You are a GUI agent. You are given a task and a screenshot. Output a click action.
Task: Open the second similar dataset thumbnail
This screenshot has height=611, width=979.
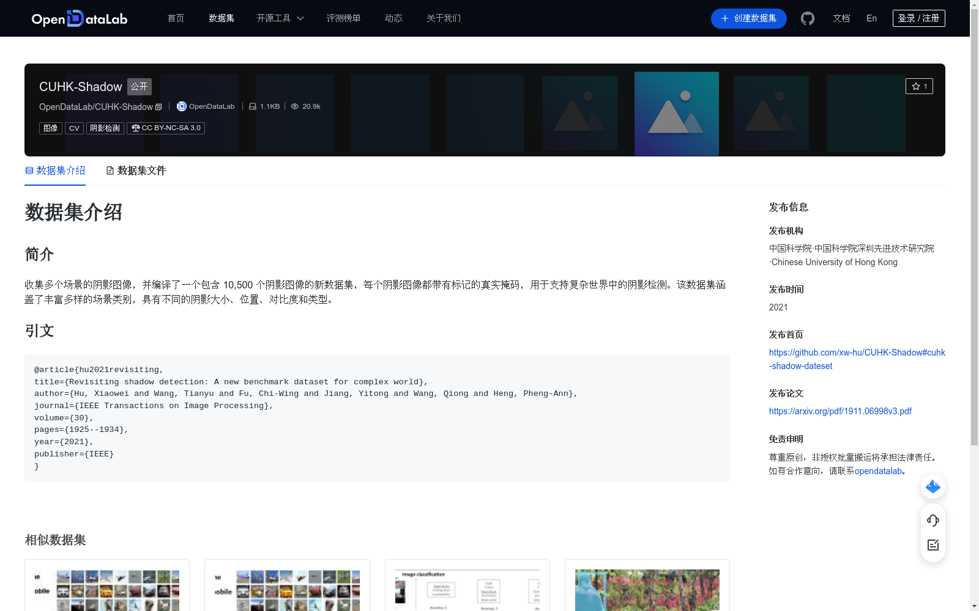pyautogui.click(x=287, y=590)
